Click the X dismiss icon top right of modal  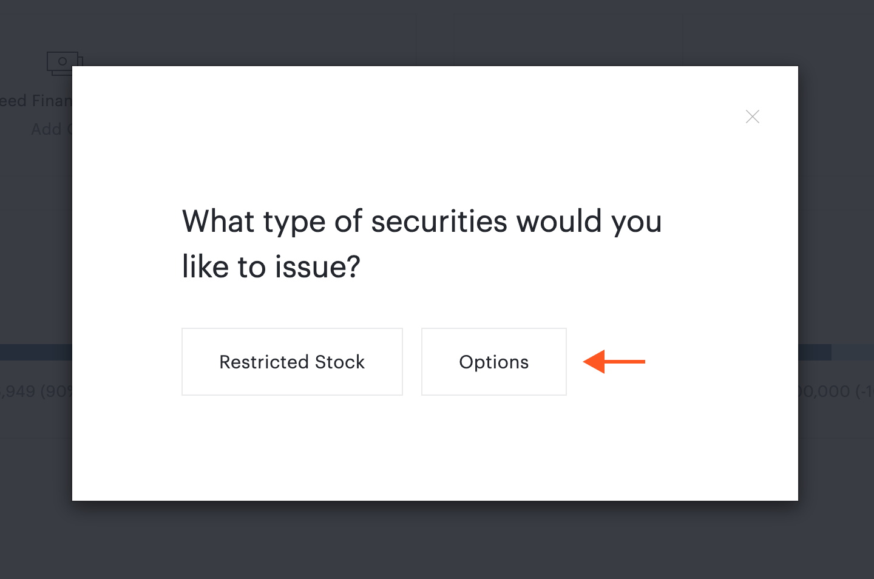coord(752,117)
